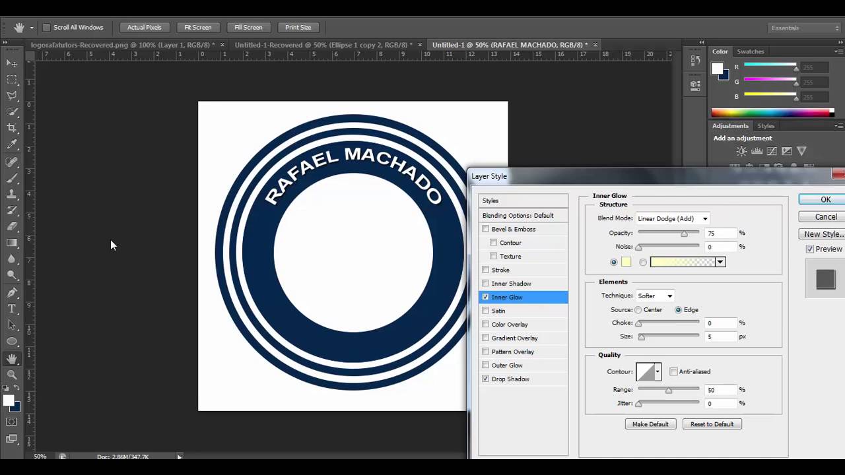
Task: Select the Rectangular Marquee tool
Action: pos(12,80)
